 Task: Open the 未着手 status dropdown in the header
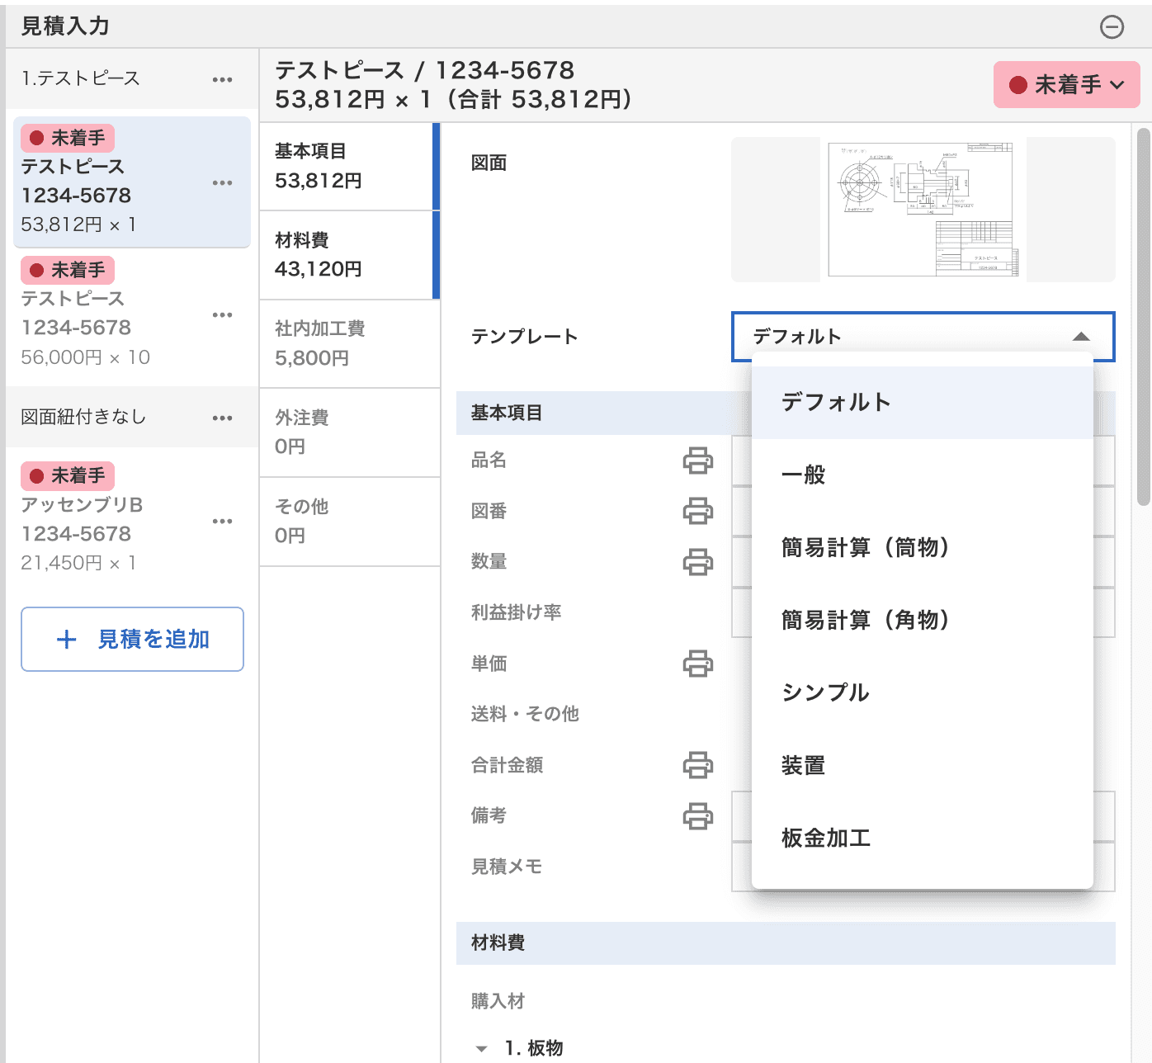[x=1066, y=85]
